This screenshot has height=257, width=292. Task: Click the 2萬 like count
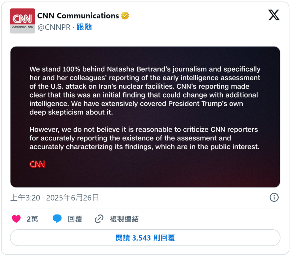(x=32, y=219)
